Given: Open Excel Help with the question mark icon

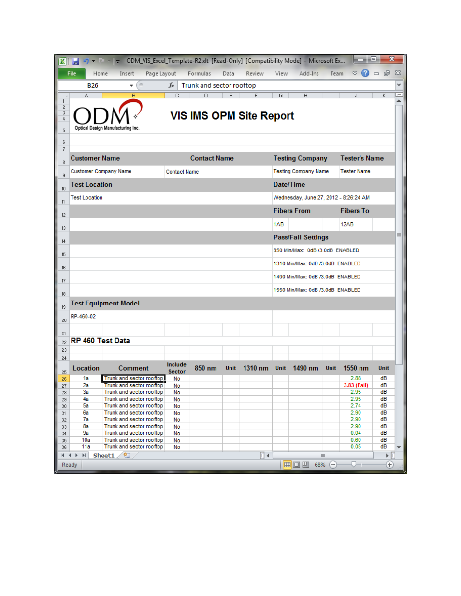Looking at the screenshot, I should (365, 73).
